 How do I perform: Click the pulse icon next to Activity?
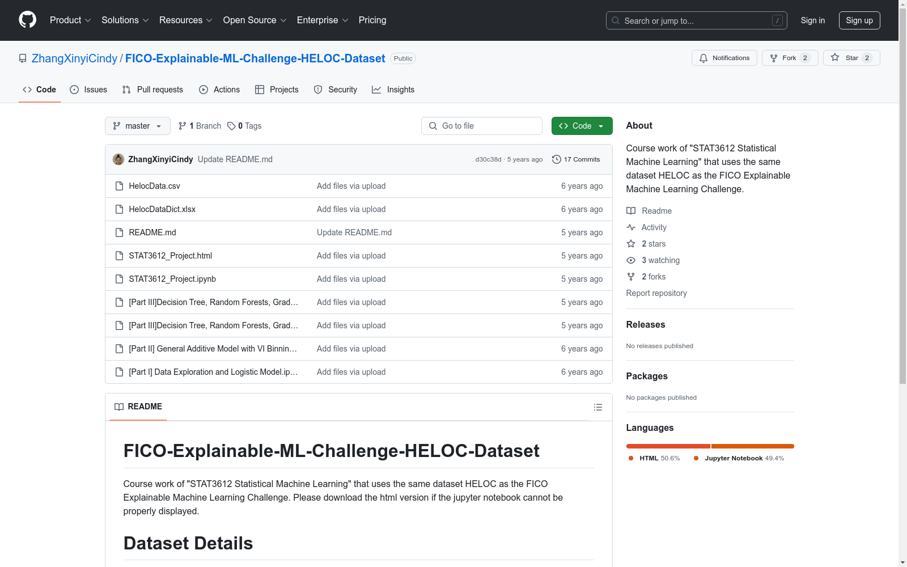pyautogui.click(x=631, y=227)
